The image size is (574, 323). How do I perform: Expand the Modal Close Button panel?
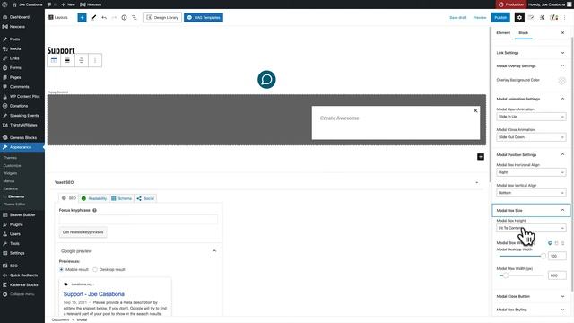point(530,296)
